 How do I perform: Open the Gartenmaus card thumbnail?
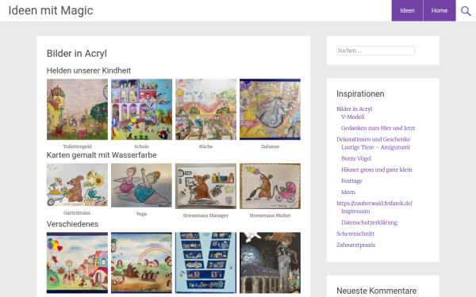click(x=77, y=185)
